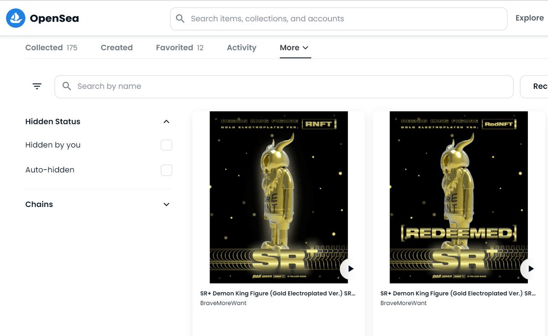Switch to the Favorited tab
548x336 pixels.
tap(179, 47)
